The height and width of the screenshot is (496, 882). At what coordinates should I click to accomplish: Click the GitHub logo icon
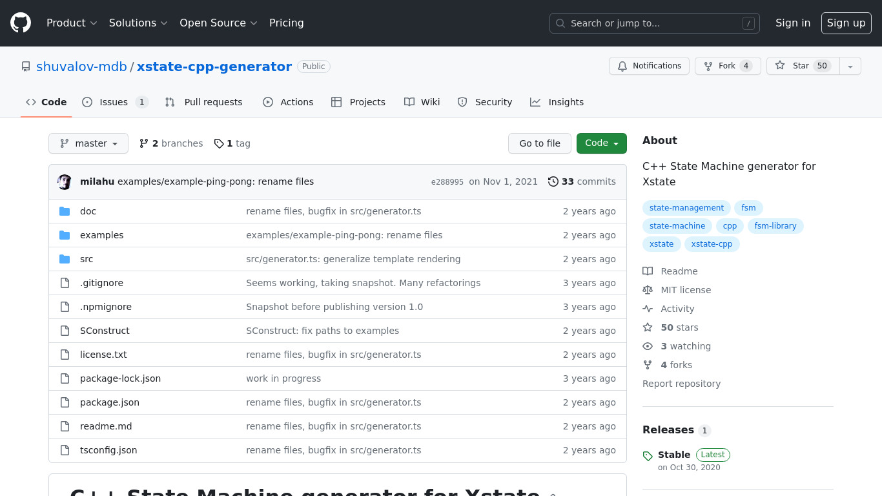coord(21,23)
